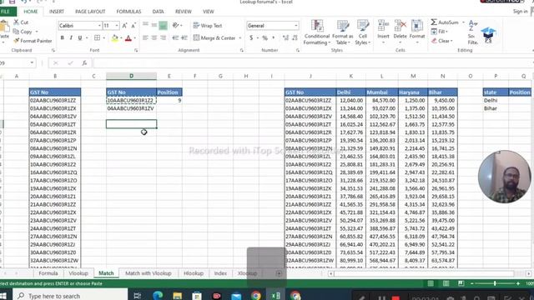Apply the fill color bucket
The width and height of the screenshot is (534, 300).
pyautogui.click(x=115, y=38)
